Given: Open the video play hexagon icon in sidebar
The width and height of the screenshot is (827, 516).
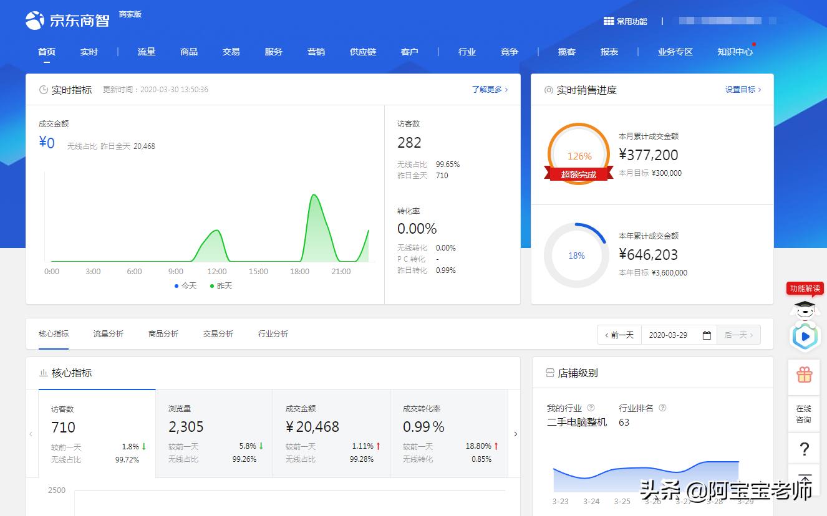Looking at the screenshot, I should click(x=804, y=337).
